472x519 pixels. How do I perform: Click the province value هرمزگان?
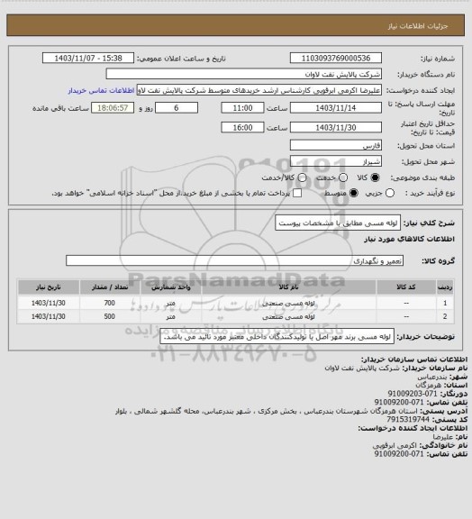click(x=428, y=385)
